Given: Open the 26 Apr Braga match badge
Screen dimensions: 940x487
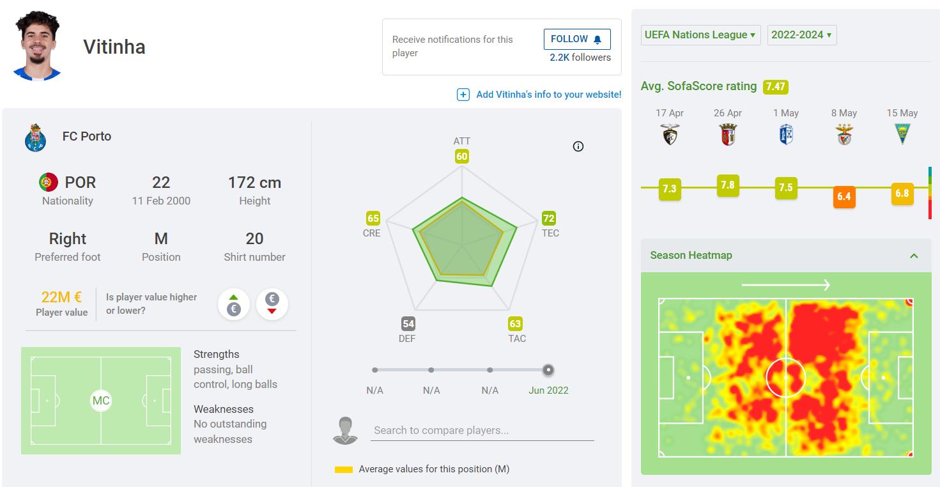Looking at the screenshot, I should (728, 134).
